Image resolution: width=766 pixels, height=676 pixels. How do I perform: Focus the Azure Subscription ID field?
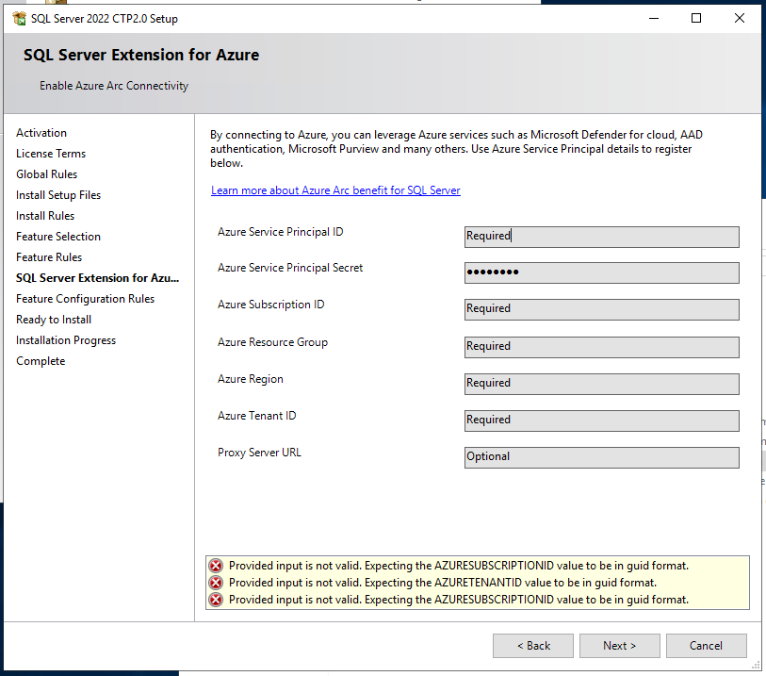point(601,309)
